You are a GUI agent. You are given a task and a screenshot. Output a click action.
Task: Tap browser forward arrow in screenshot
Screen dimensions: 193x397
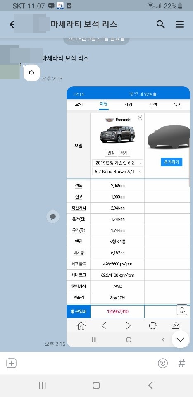(128, 325)
